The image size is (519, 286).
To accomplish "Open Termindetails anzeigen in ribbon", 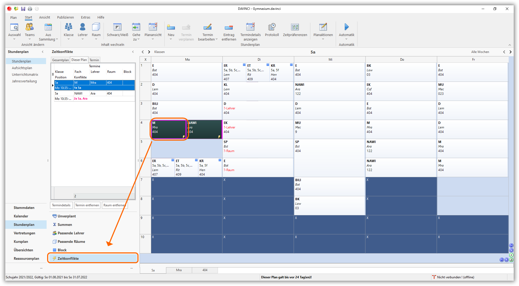I will 250,27.
